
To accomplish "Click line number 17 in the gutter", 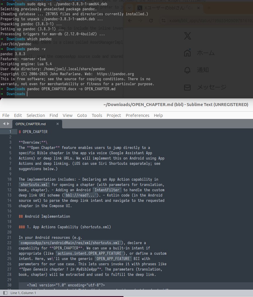I will tap(9, 216).
